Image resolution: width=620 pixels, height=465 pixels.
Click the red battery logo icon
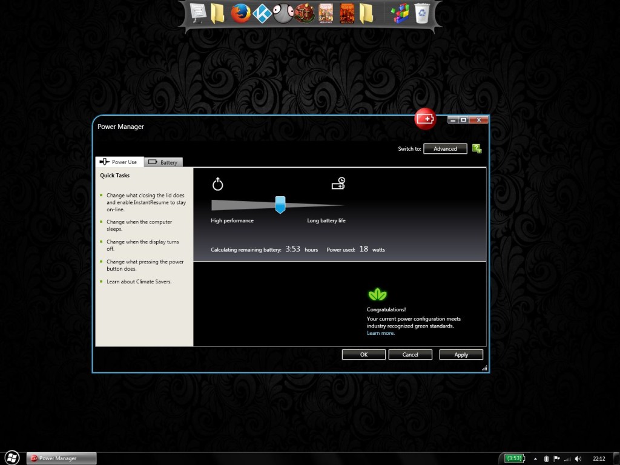425,119
